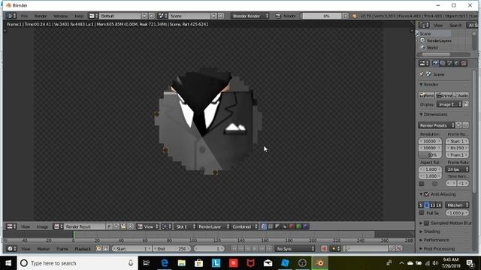
Task: Toggle the lock interface icon next to Display
Action: click(x=466, y=104)
